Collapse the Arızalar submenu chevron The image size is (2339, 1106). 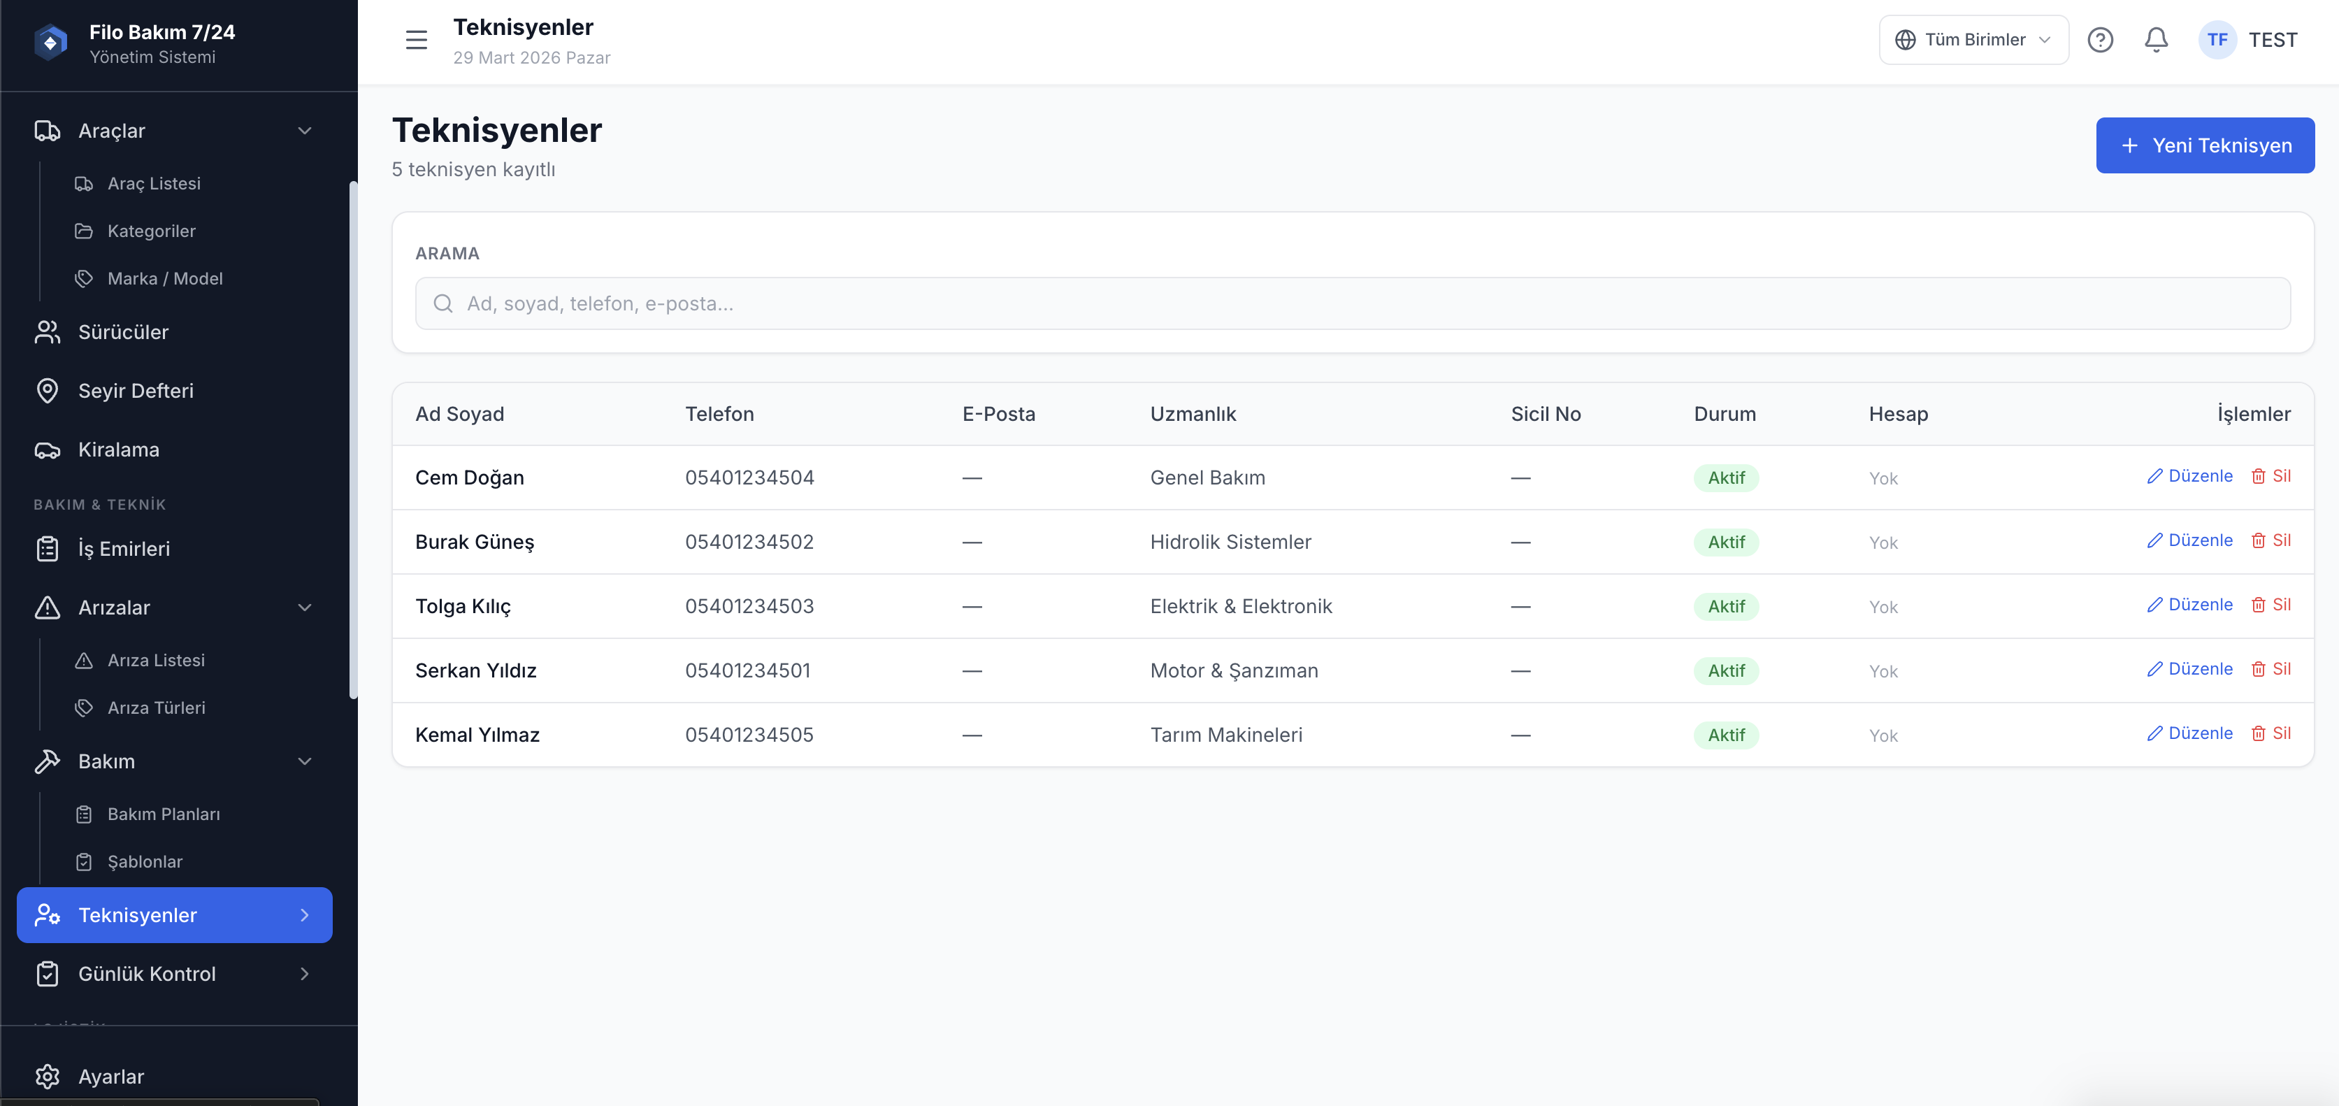click(305, 608)
